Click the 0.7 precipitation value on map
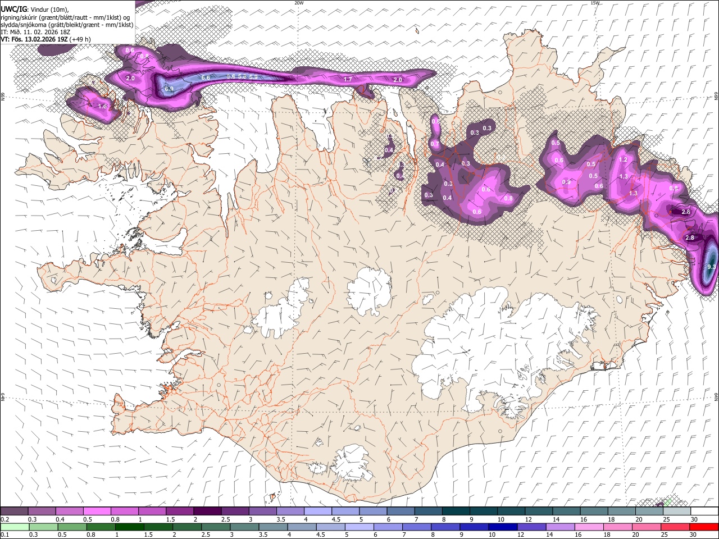Image resolution: width=719 pixels, height=539 pixels. 435,144
